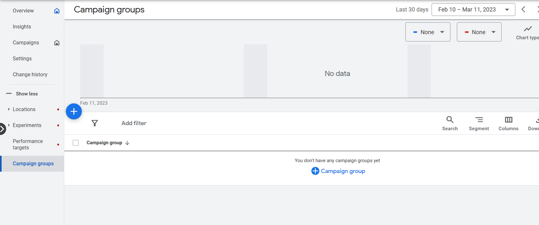Open the Feb 10 – Mar 11 date dropdown
The width and height of the screenshot is (539, 225).
pos(473,10)
